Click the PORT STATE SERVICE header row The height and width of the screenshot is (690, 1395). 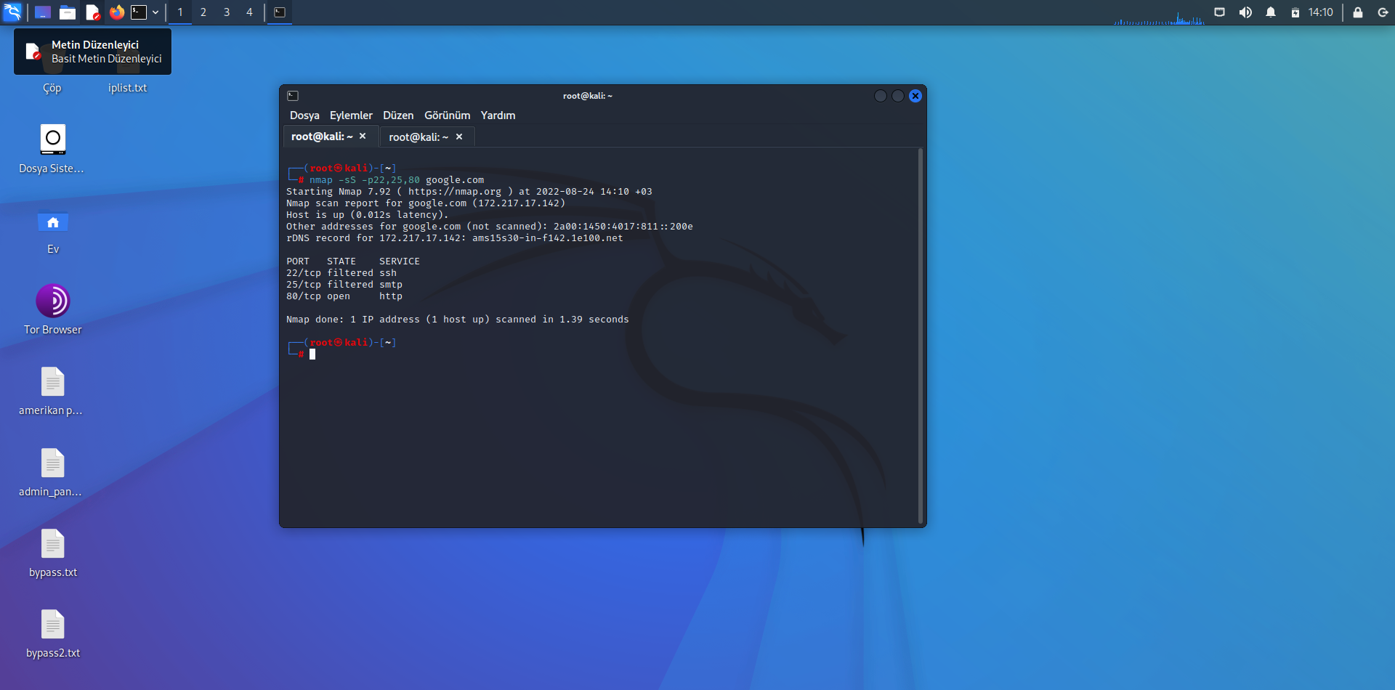pos(353,261)
